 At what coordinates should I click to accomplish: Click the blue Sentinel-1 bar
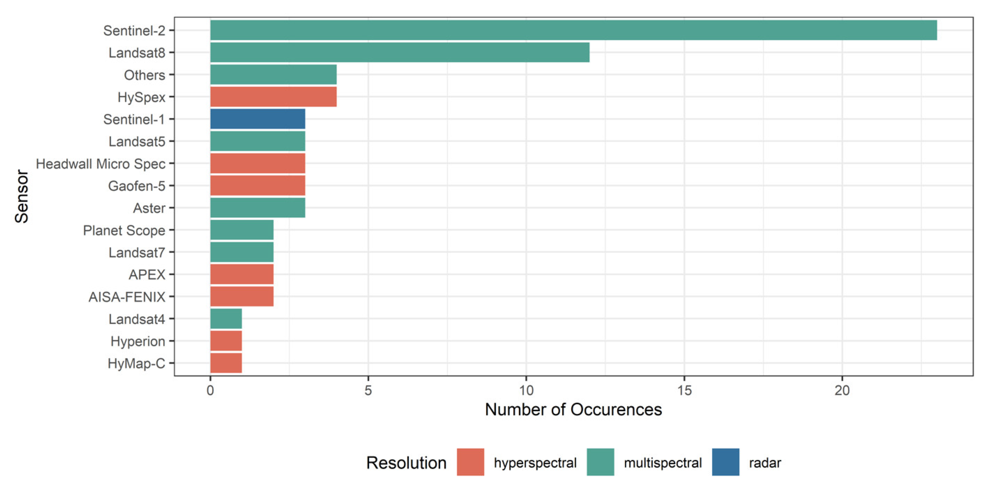point(258,119)
